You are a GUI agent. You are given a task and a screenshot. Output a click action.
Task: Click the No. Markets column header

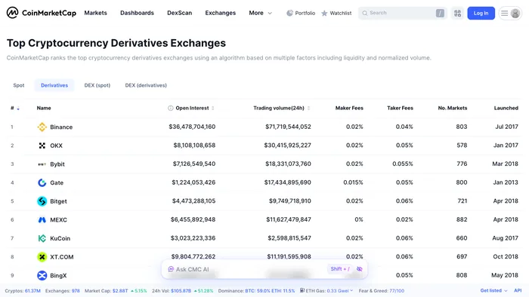click(453, 108)
